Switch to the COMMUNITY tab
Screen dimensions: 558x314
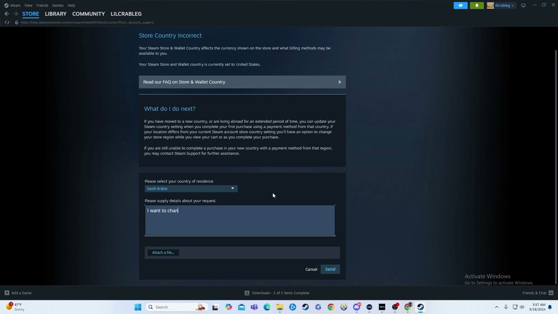click(x=88, y=14)
